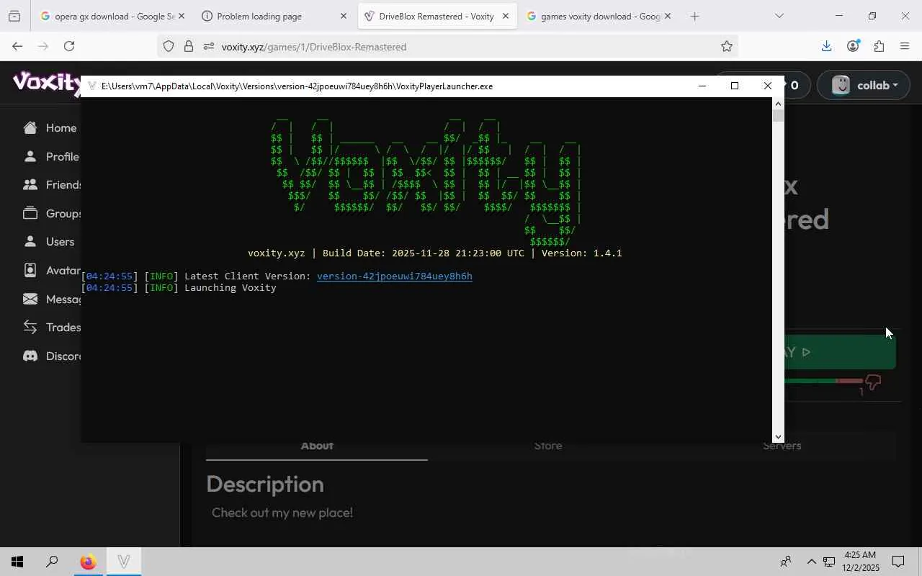Viewport: 922px width, 576px height.
Task: Open the Profile person icon in sidebar
Action: pos(30,156)
